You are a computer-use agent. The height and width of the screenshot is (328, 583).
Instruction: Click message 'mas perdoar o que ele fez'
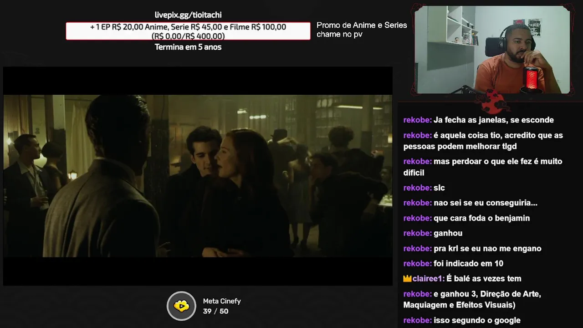[x=483, y=167]
